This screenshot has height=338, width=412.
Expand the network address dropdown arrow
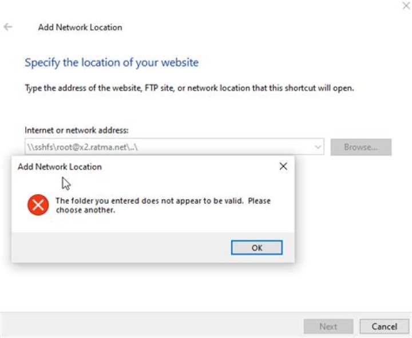coord(318,147)
